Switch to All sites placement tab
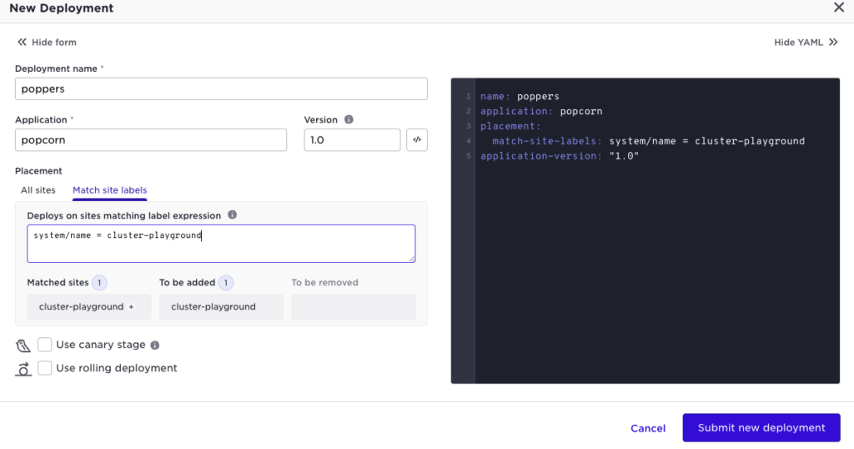 (38, 190)
